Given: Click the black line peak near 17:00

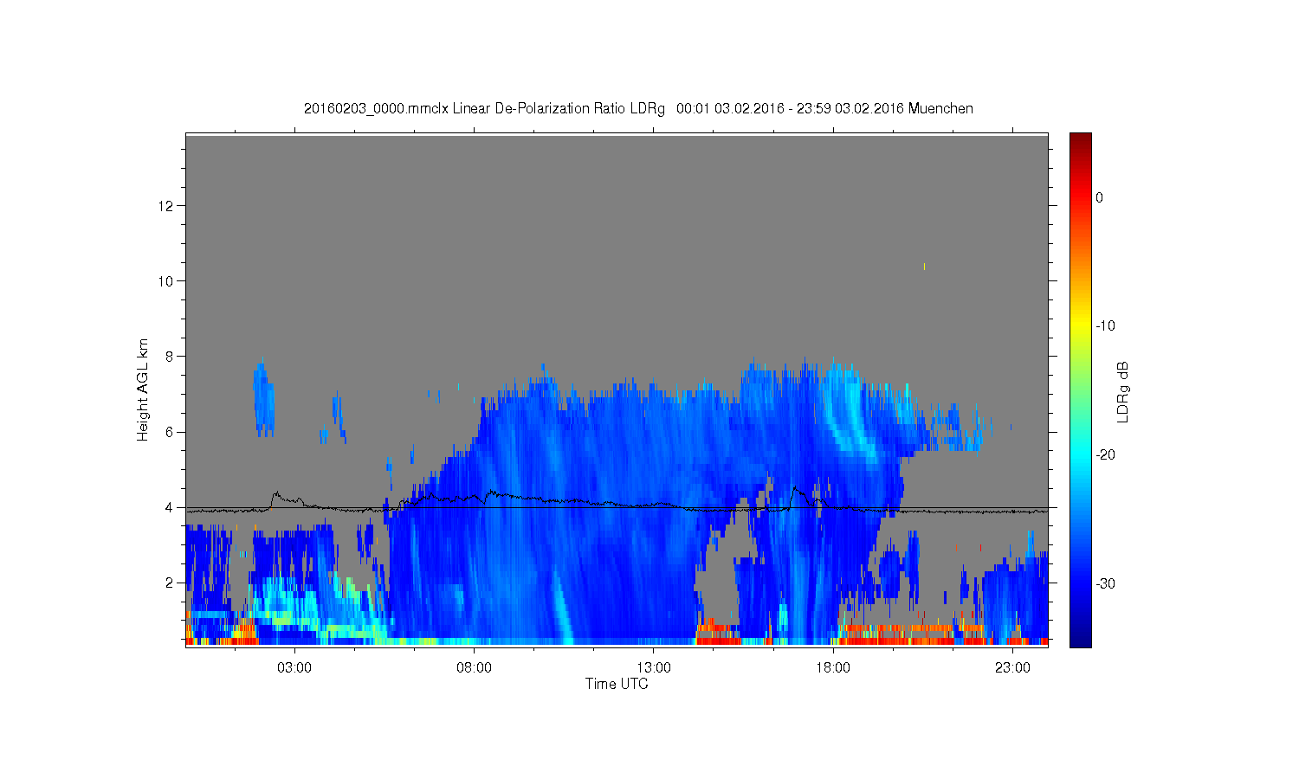Looking at the screenshot, I should [x=795, y=489].
